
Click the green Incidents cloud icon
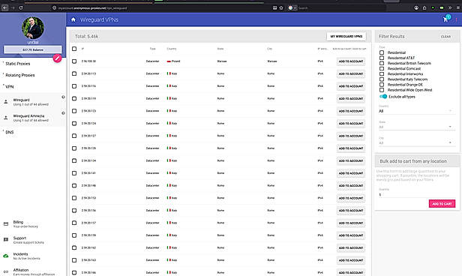click(x=5, y=256)
